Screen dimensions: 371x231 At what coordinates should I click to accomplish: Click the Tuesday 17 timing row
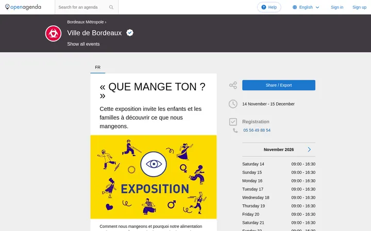[x=279, y=189]
